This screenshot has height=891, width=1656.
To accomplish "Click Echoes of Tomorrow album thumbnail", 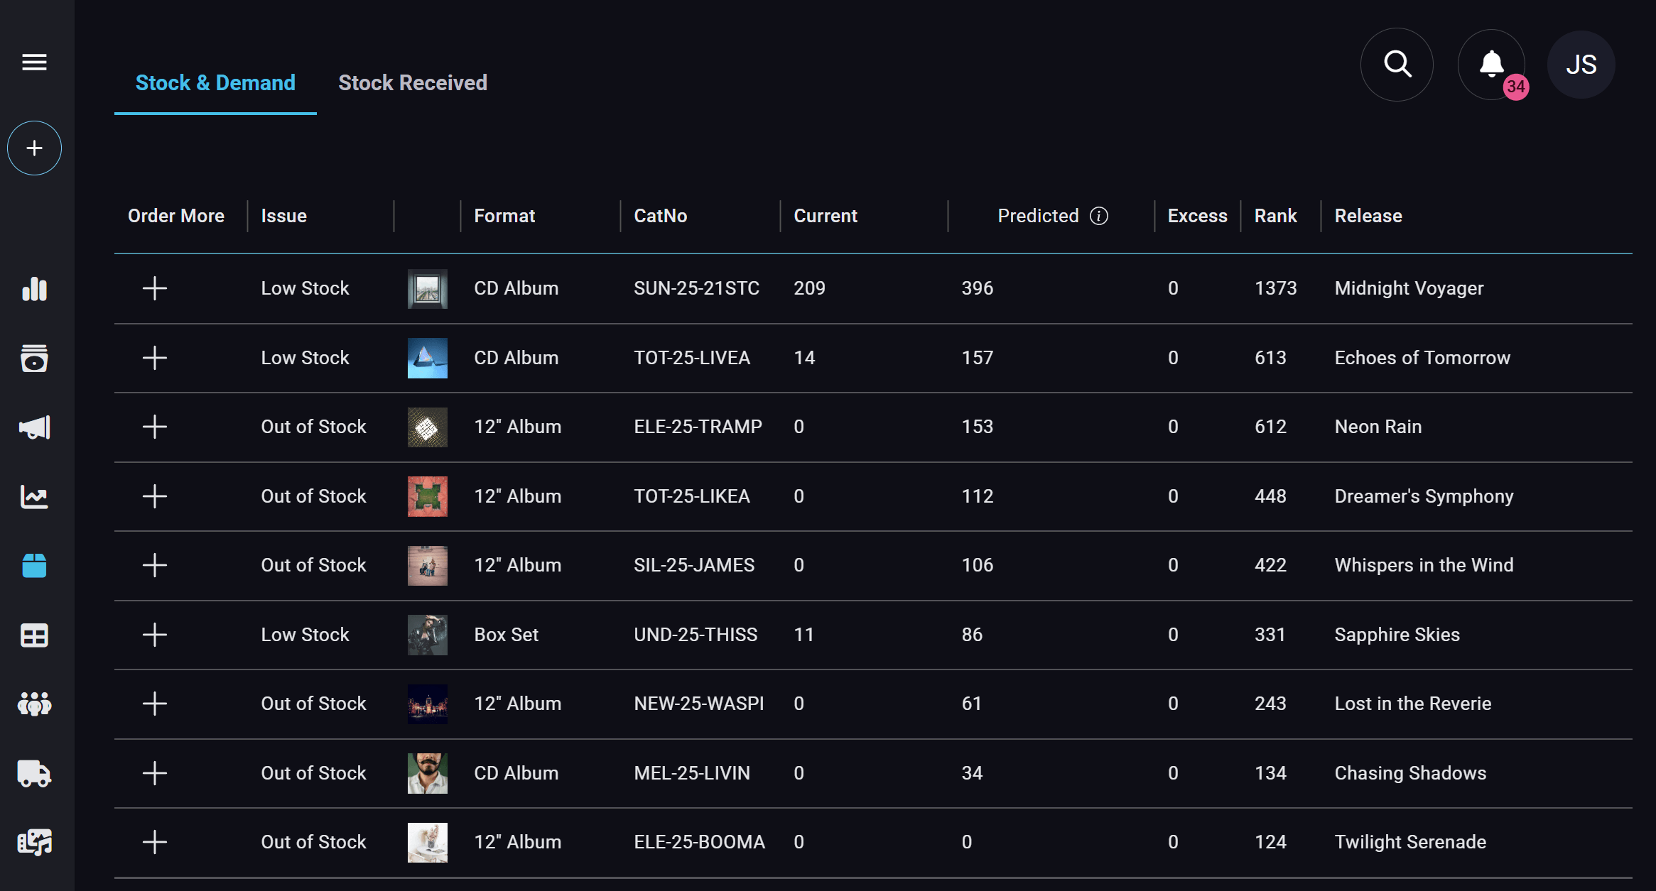I will [x=428, y=358].
